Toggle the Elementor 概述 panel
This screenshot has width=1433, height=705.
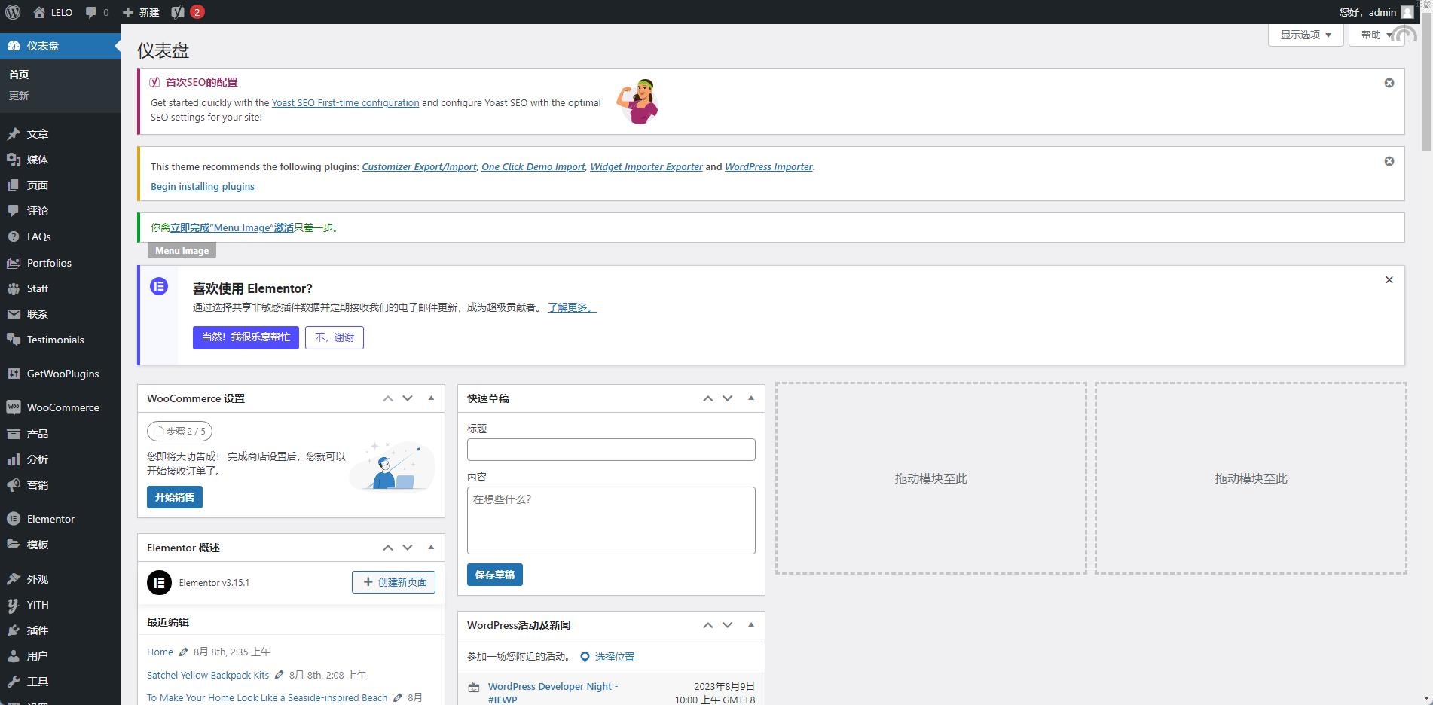coord(431,548)
